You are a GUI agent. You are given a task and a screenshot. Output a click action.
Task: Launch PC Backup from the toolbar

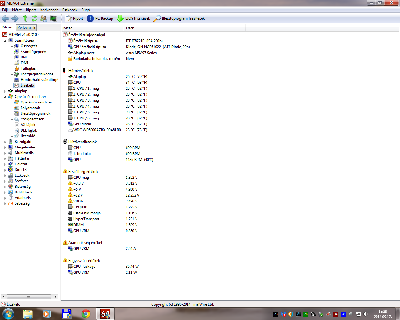(100, 18)
